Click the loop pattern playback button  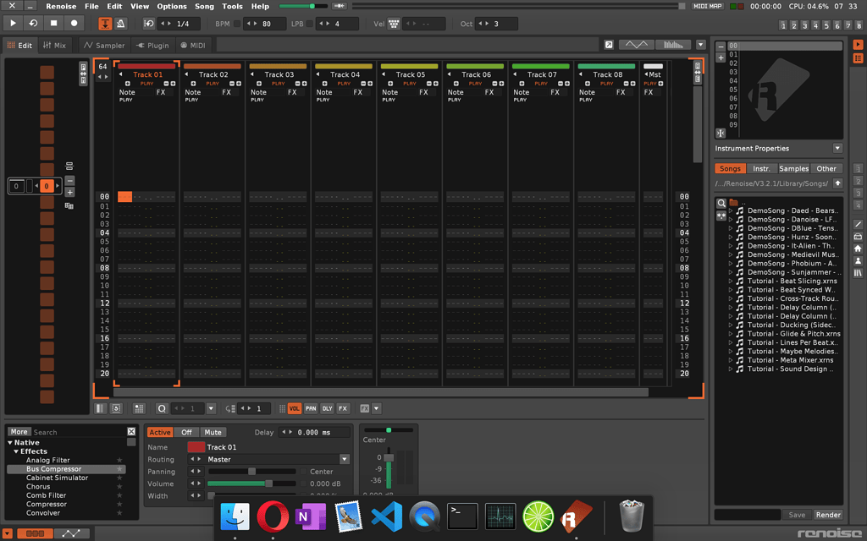(33, 23)
